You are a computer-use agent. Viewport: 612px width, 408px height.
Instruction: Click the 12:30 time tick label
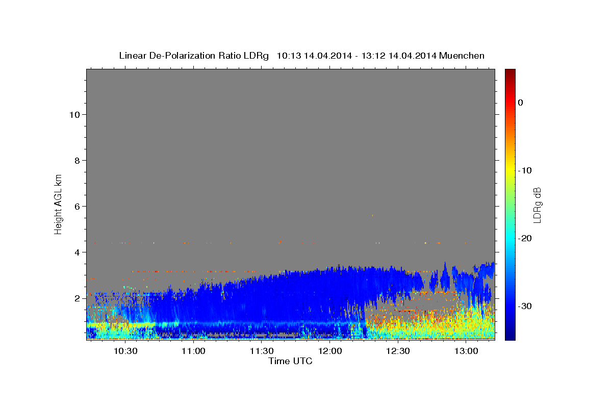point(398,351)
